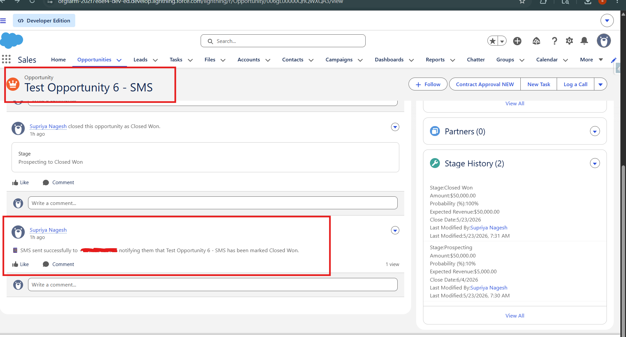The height and width of the screenshot is (337, 626).
Task: Open the App Launcher grid icon
Action: 6,59
